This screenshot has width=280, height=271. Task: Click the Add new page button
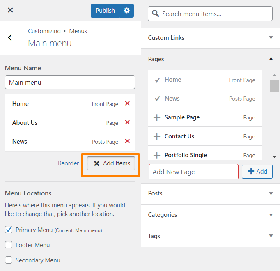pos(257,172)
